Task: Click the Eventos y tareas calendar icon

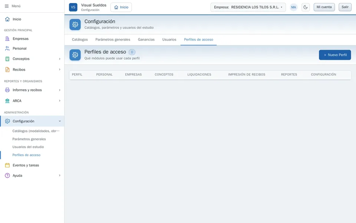Action: coord(7,165)
